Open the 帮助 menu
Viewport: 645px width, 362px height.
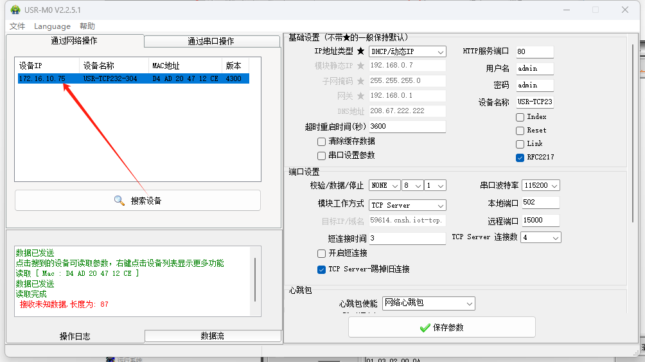87,26
